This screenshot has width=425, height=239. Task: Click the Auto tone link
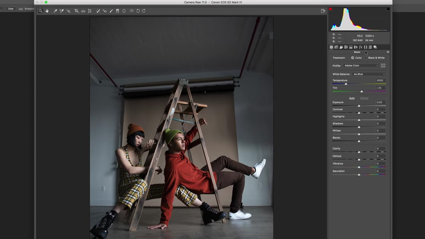pyautogui.click(x=352, y=98)
